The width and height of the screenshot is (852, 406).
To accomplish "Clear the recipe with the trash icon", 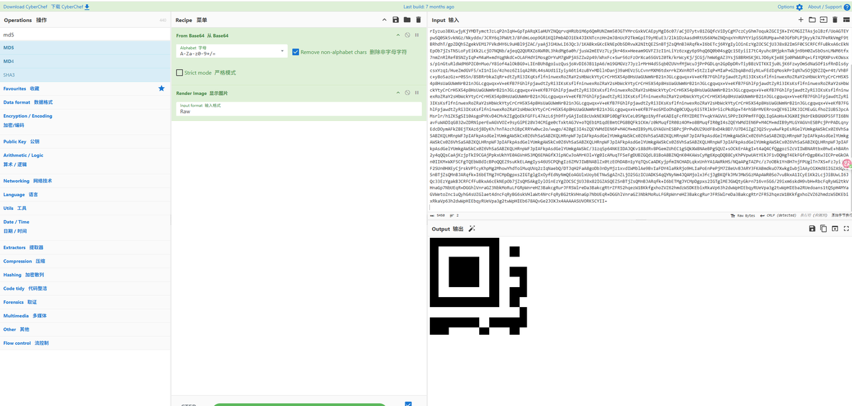I will tap(418, 20).
